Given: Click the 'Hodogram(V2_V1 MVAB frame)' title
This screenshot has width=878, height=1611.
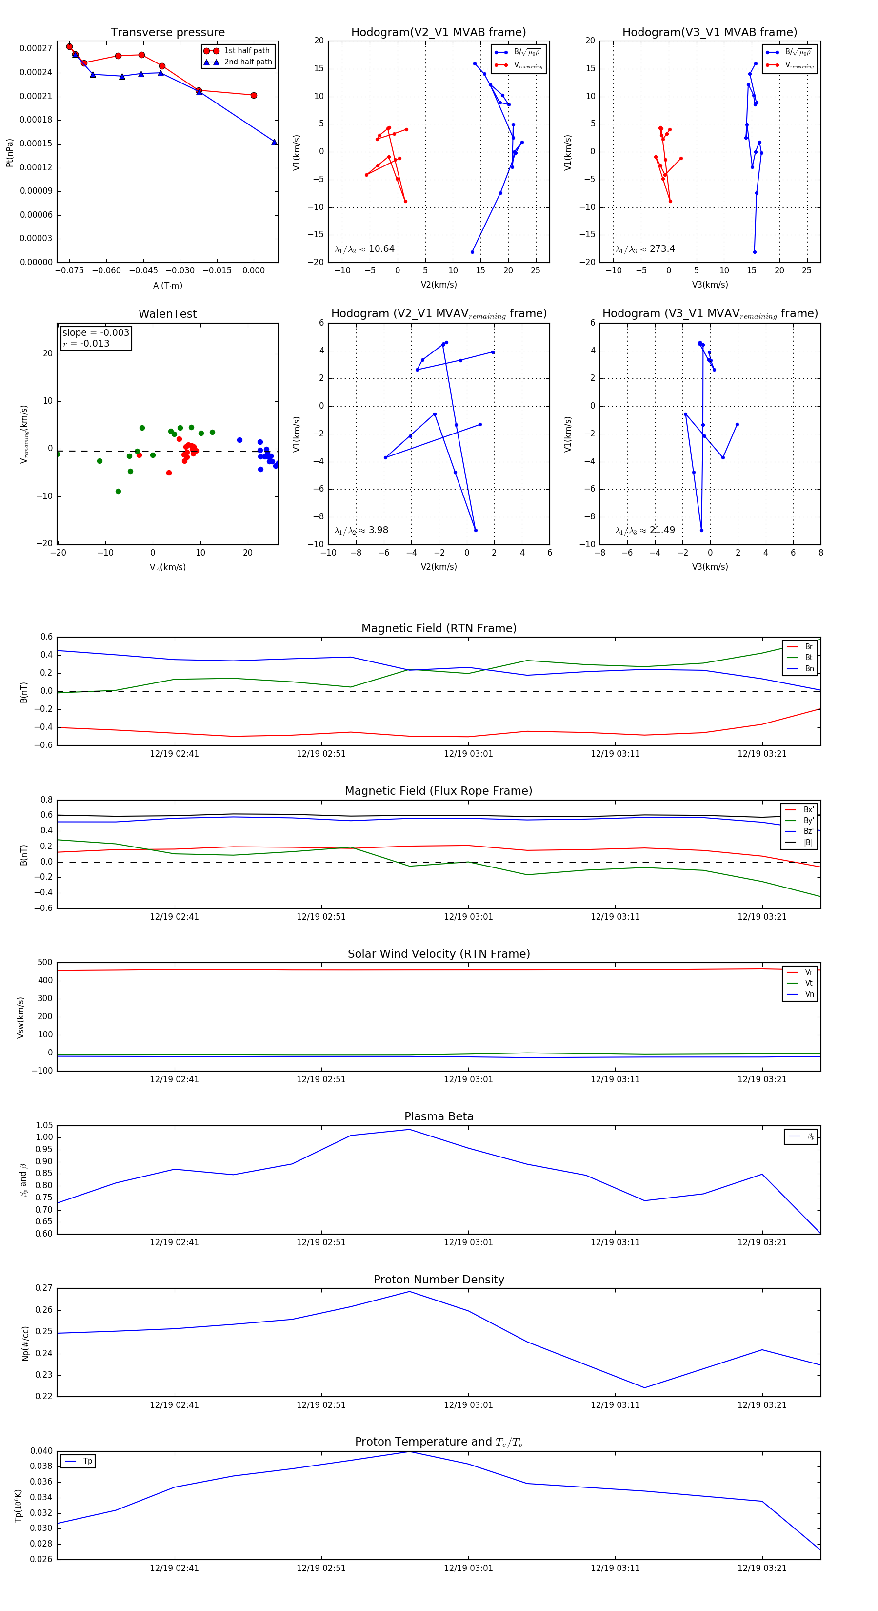Looking at the screenshot, I should click(439, 33).
